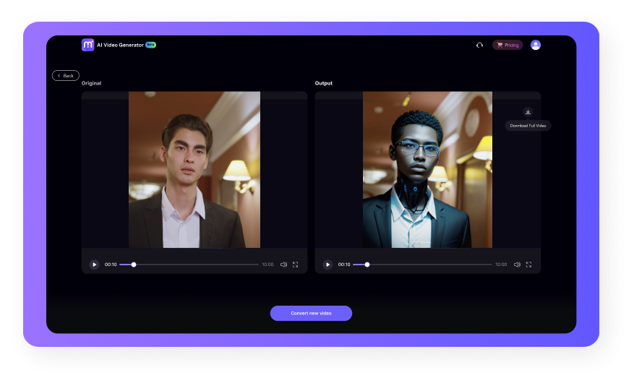
Task: Click the AI Video Generator logo icon
Action: point(87,45)
